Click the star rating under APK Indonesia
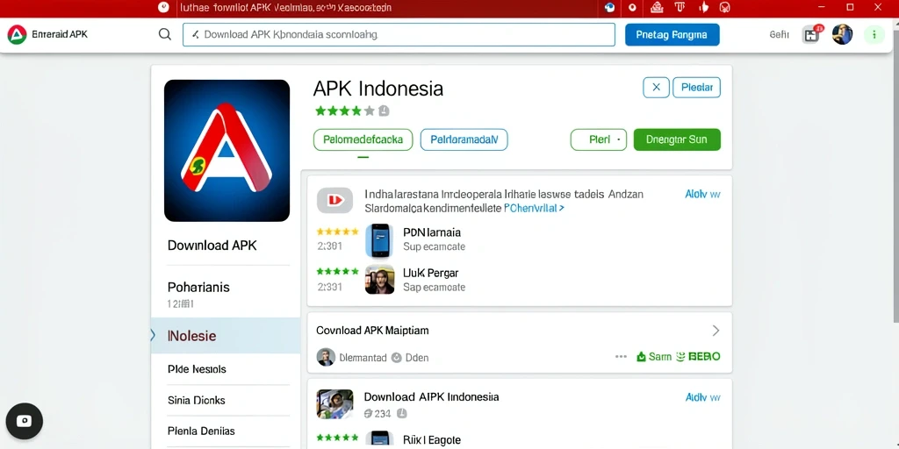This screenshot has height=449, width=899. coord(344,110)
